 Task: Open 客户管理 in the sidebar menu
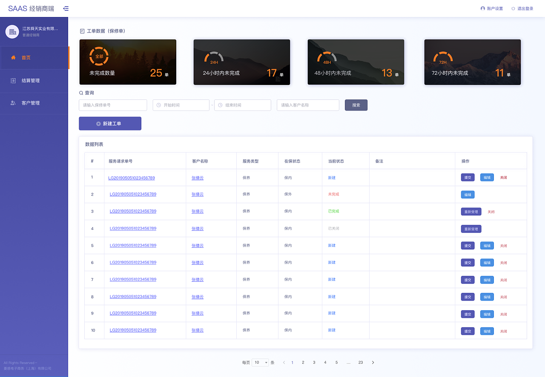(x=31, y=103)
